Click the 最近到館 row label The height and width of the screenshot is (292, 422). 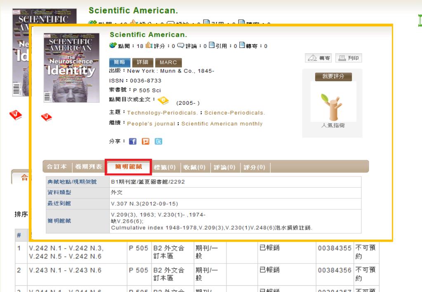59,203
